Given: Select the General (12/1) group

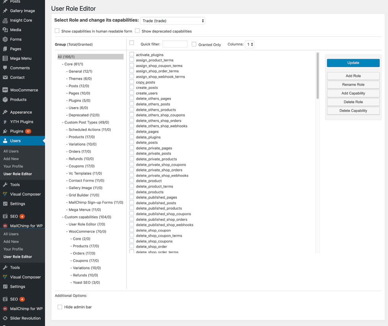Looking at the screenshot, I should pyautogui.click(x=80, y=71).
